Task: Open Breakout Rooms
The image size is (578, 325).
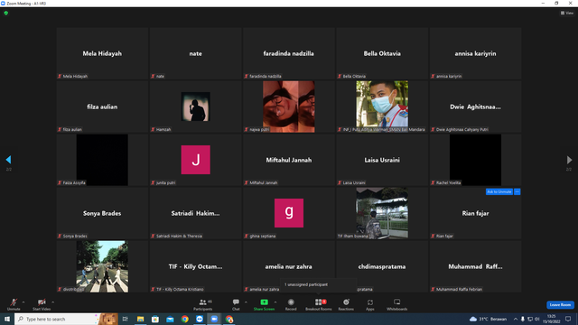Action: 319,304
